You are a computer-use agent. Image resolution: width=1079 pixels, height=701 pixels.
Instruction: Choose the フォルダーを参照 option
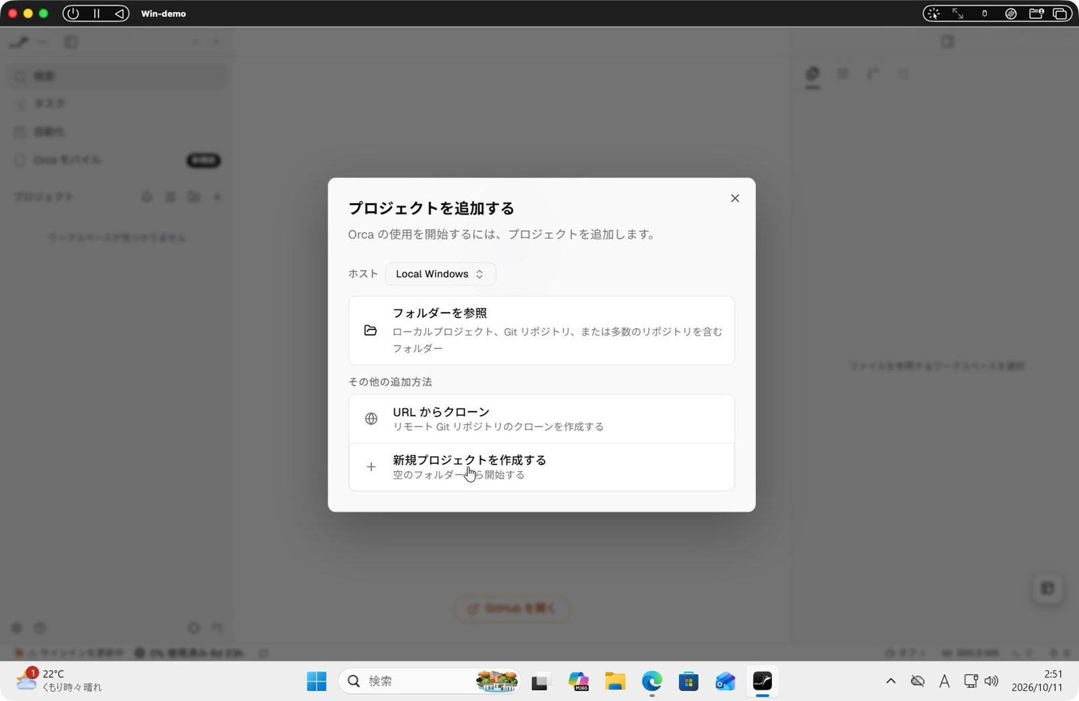click(542, 330)
